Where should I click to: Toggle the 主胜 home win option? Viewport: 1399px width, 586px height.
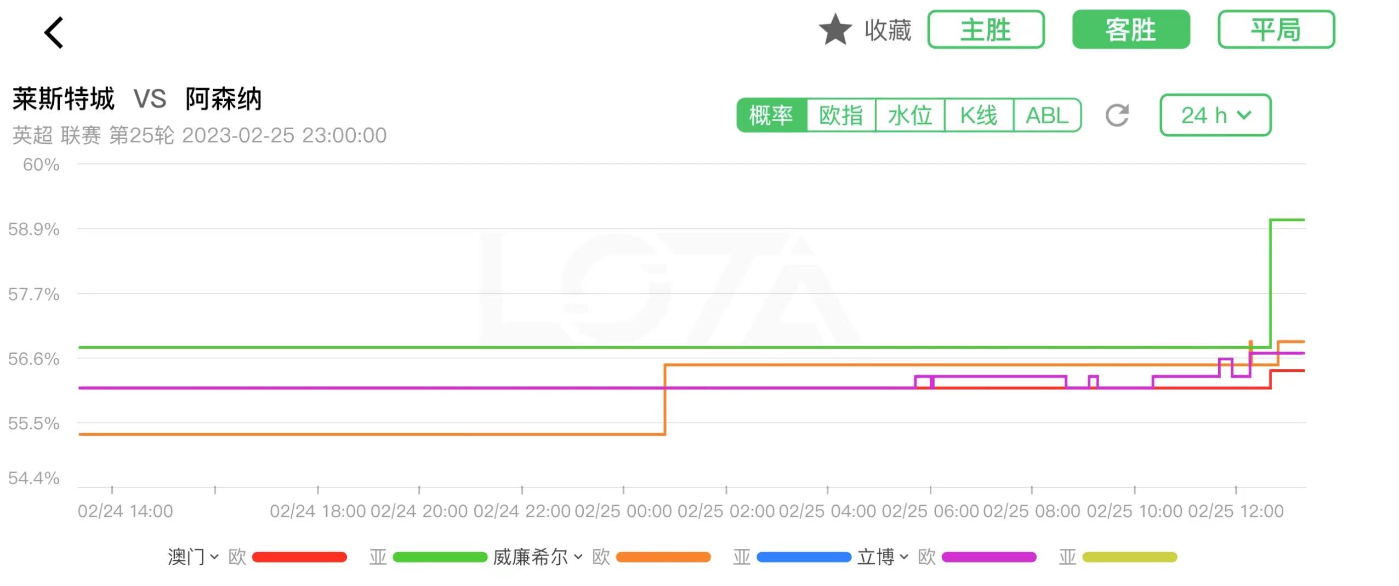pyautogui.click(x=986, y=30)
